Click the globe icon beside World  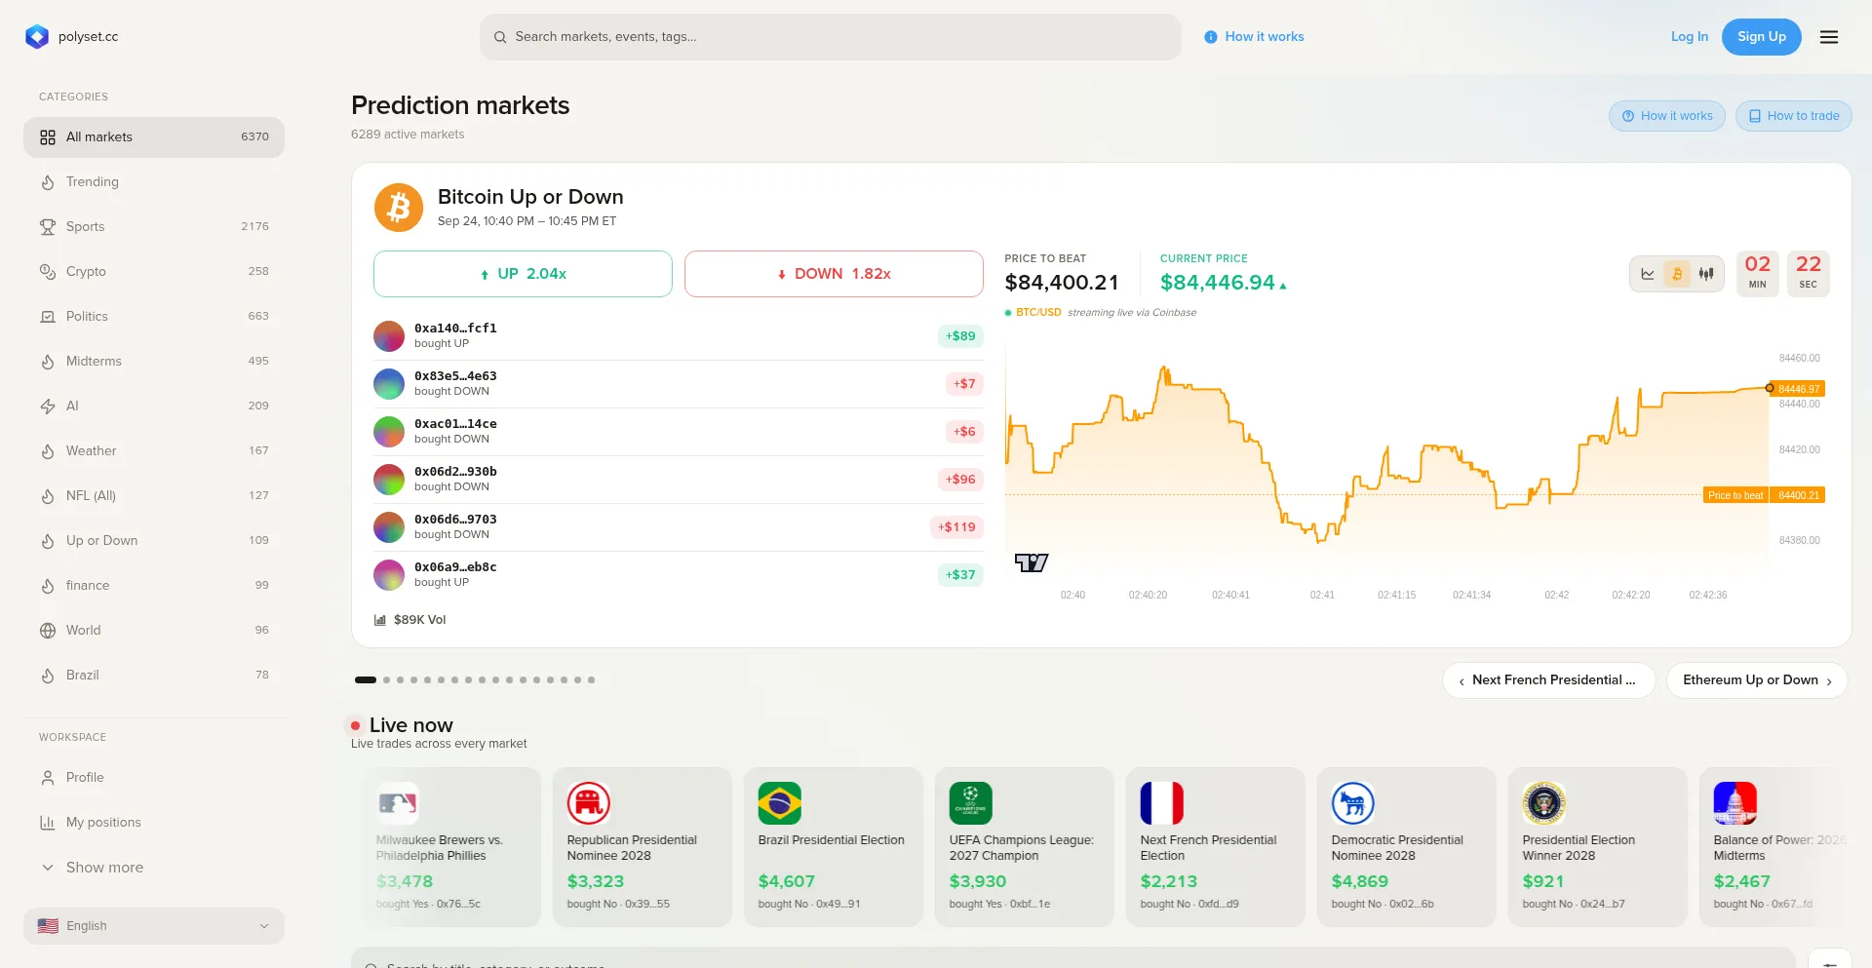pyautogui.click(x=48, y=631)
